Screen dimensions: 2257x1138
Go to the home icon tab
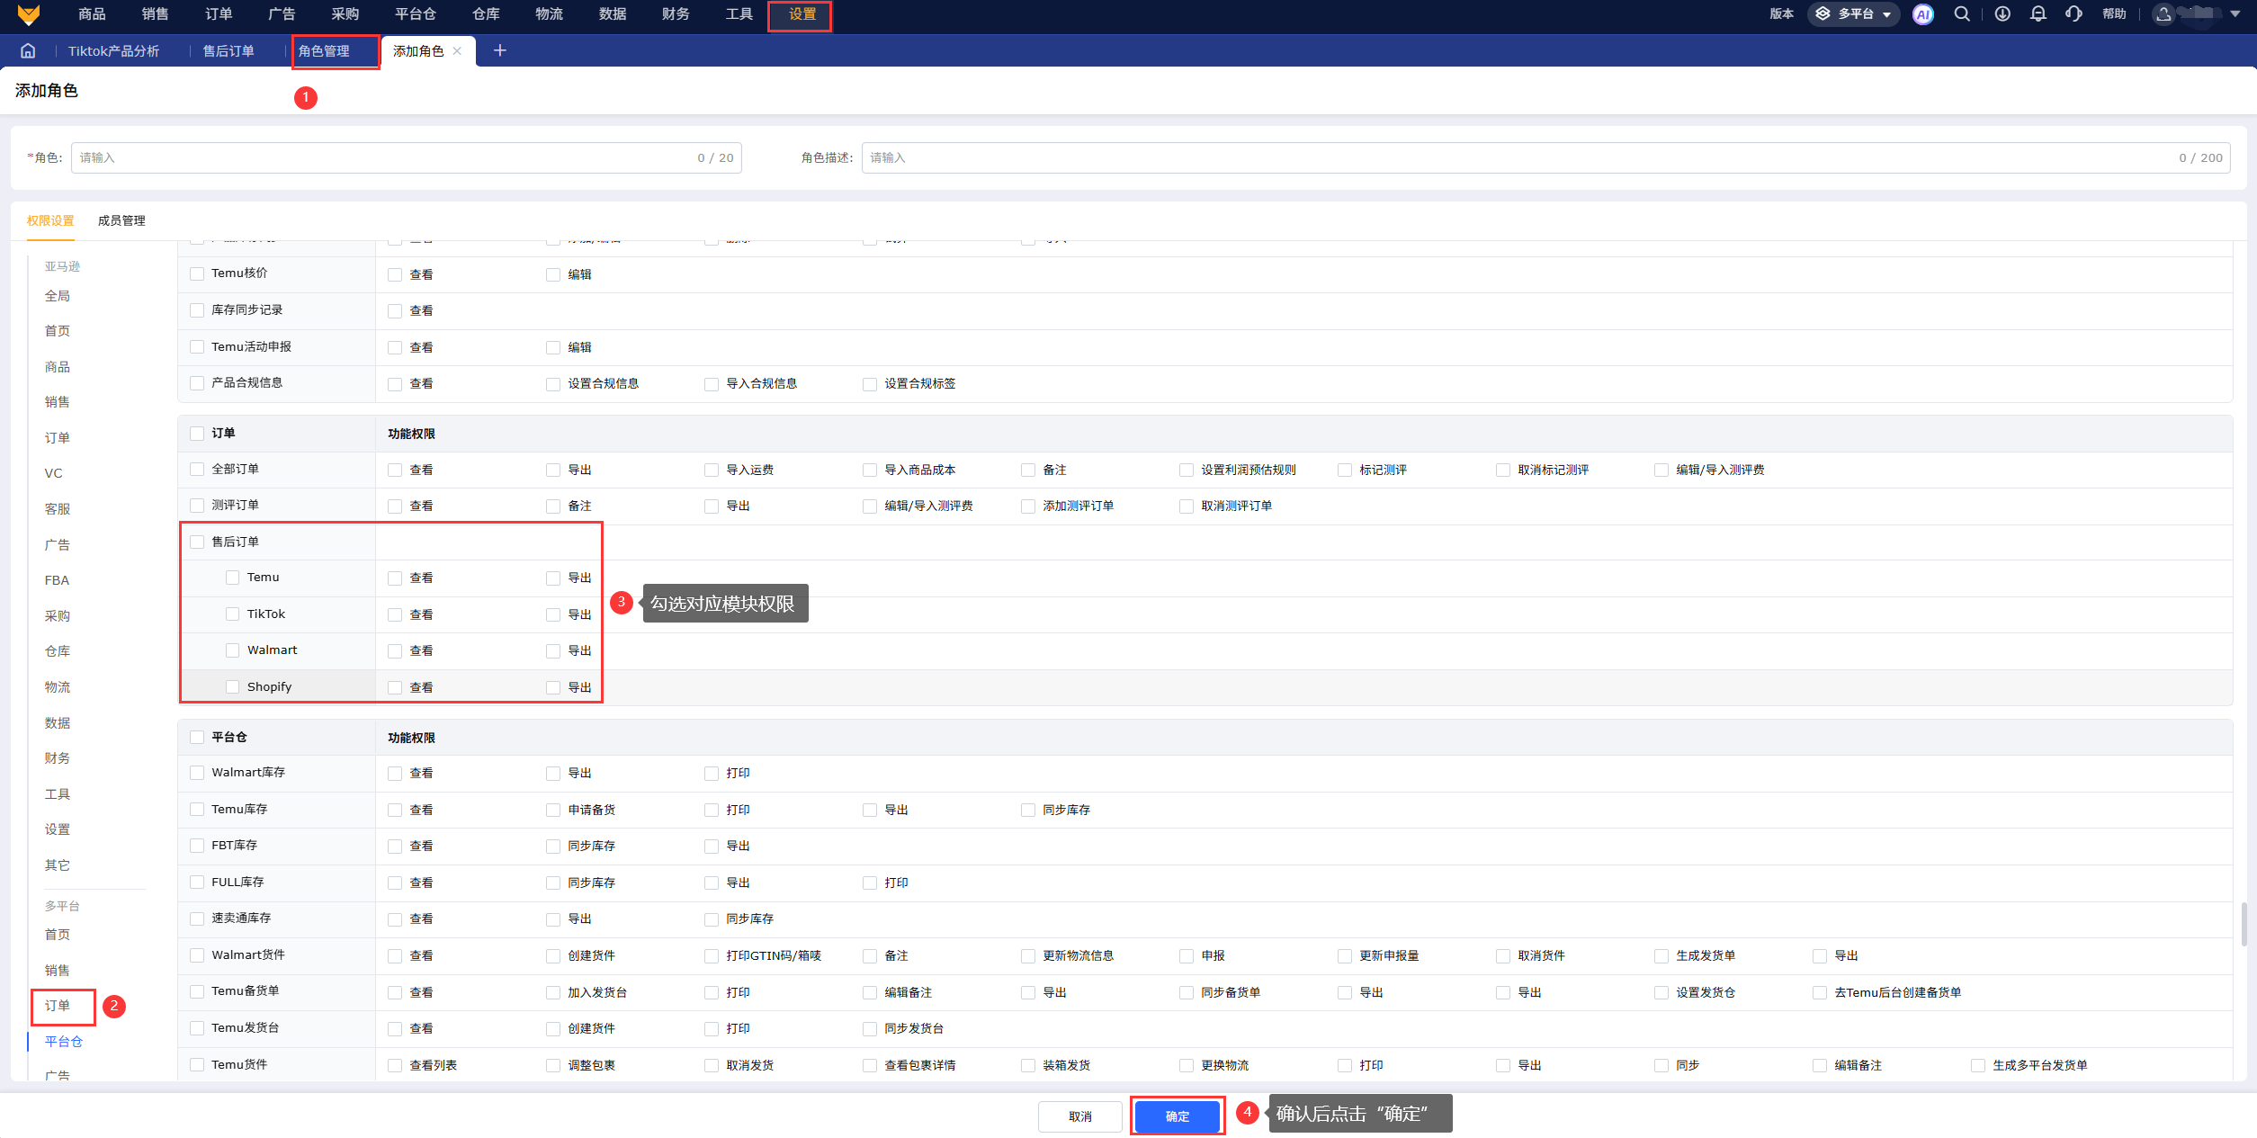tap(28, 51)
